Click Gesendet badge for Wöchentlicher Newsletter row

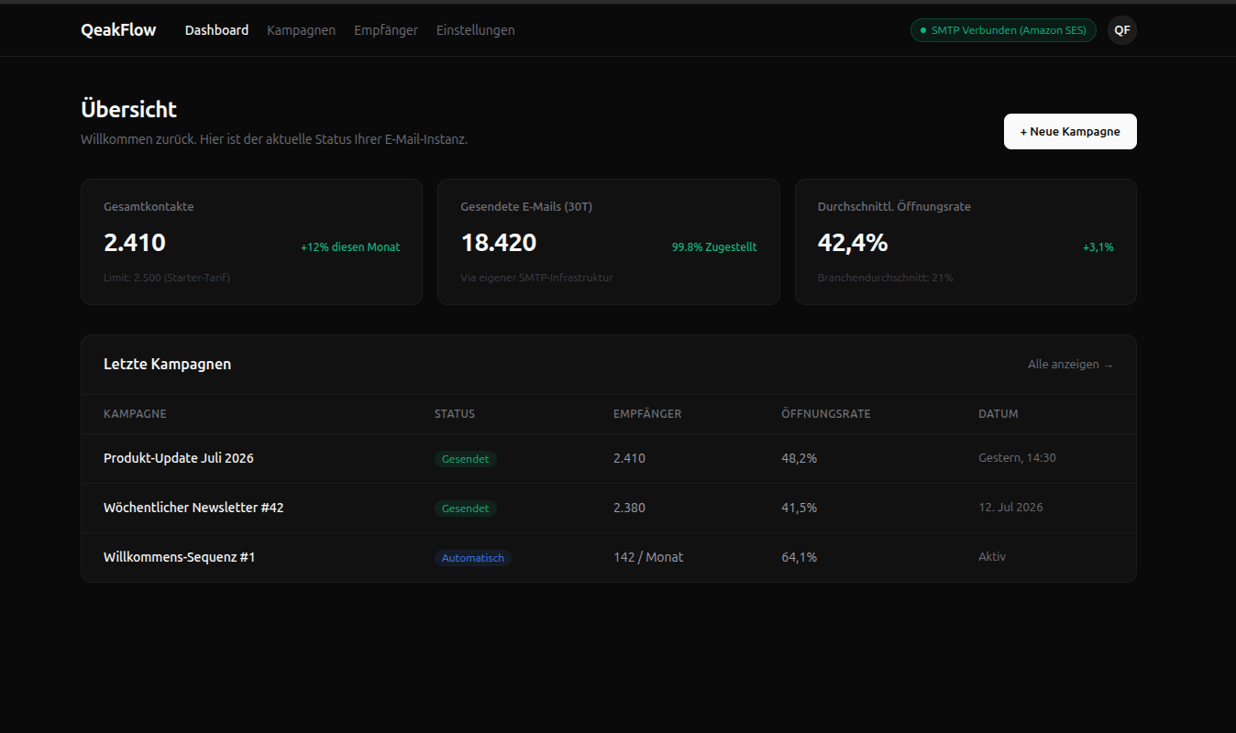pos(466,509)
